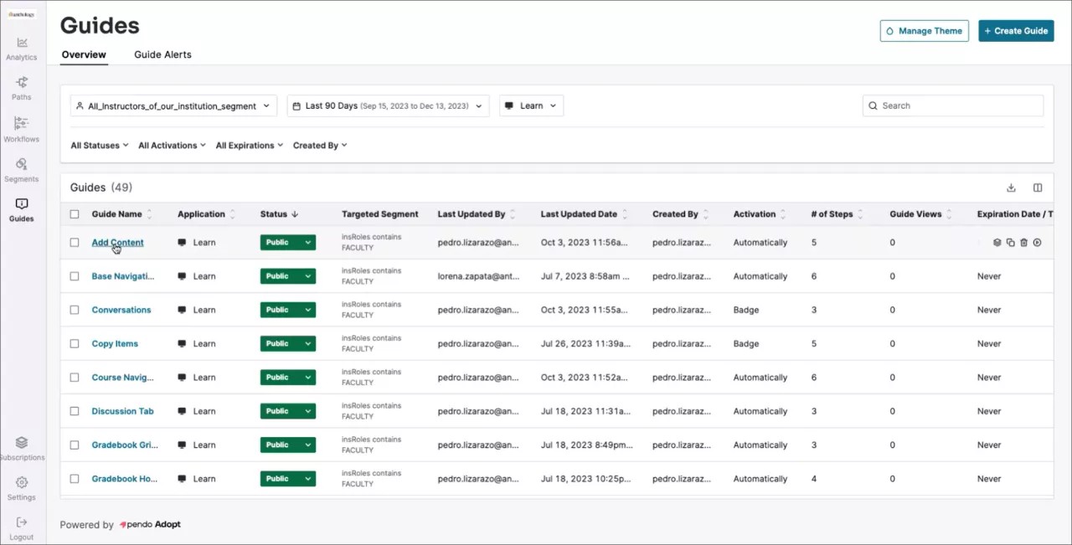Open the Public status dropdown for Copy Items
1072x545 pixels.
click(x=308, y=344)
